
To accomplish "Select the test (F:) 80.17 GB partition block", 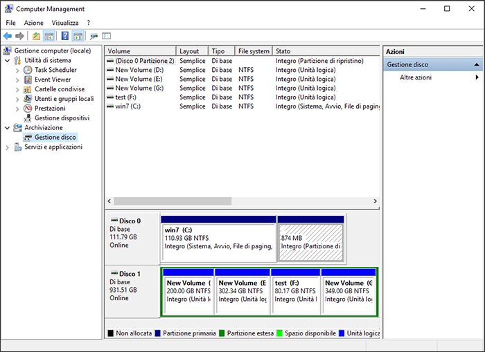I will 295,292.
